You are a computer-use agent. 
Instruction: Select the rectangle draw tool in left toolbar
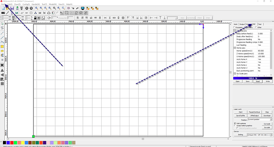(x=2, y=47)
